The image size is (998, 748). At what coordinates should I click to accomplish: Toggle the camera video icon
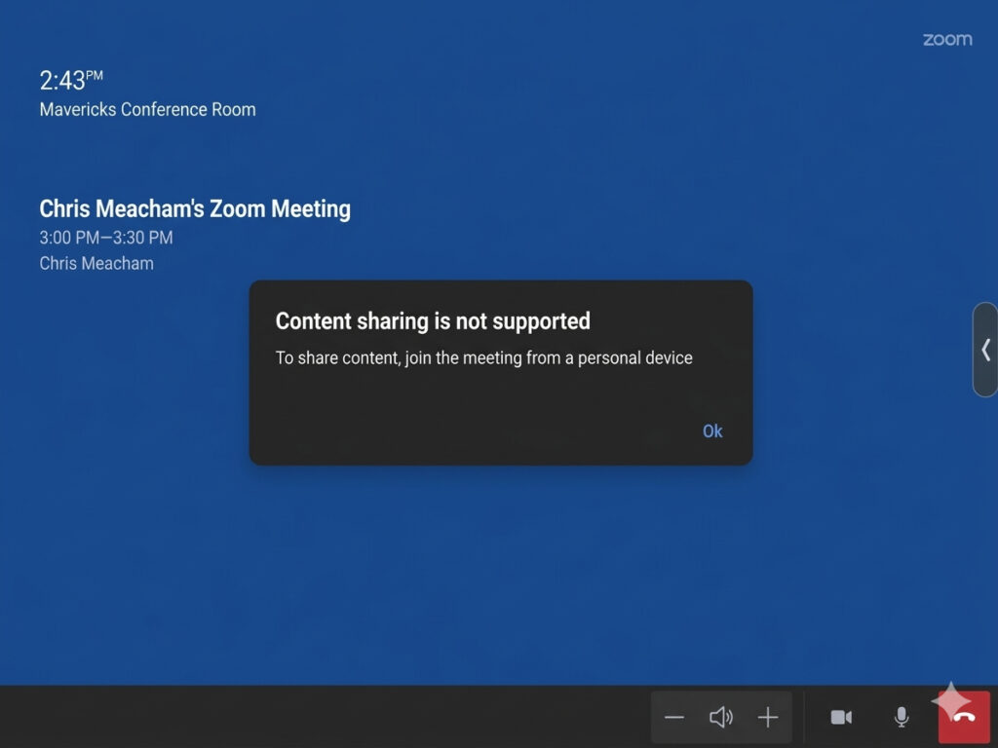coord(841,718)
